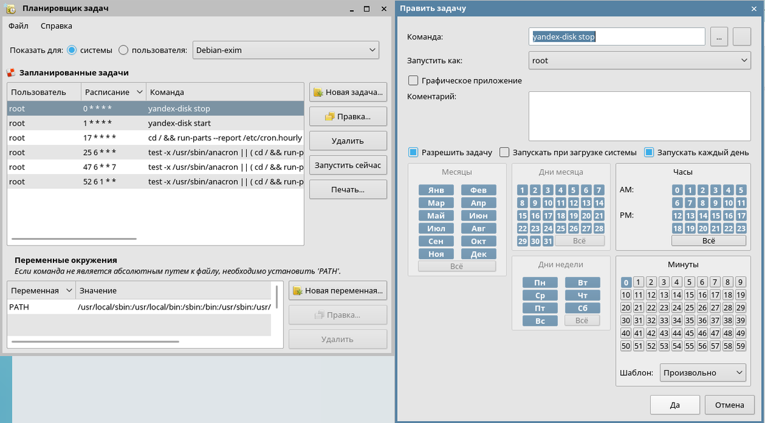The height and width of the screenshot is (423, 765).
Task: Check 'Запускать при загрузке системы'
Action: (x=504, y=152)
